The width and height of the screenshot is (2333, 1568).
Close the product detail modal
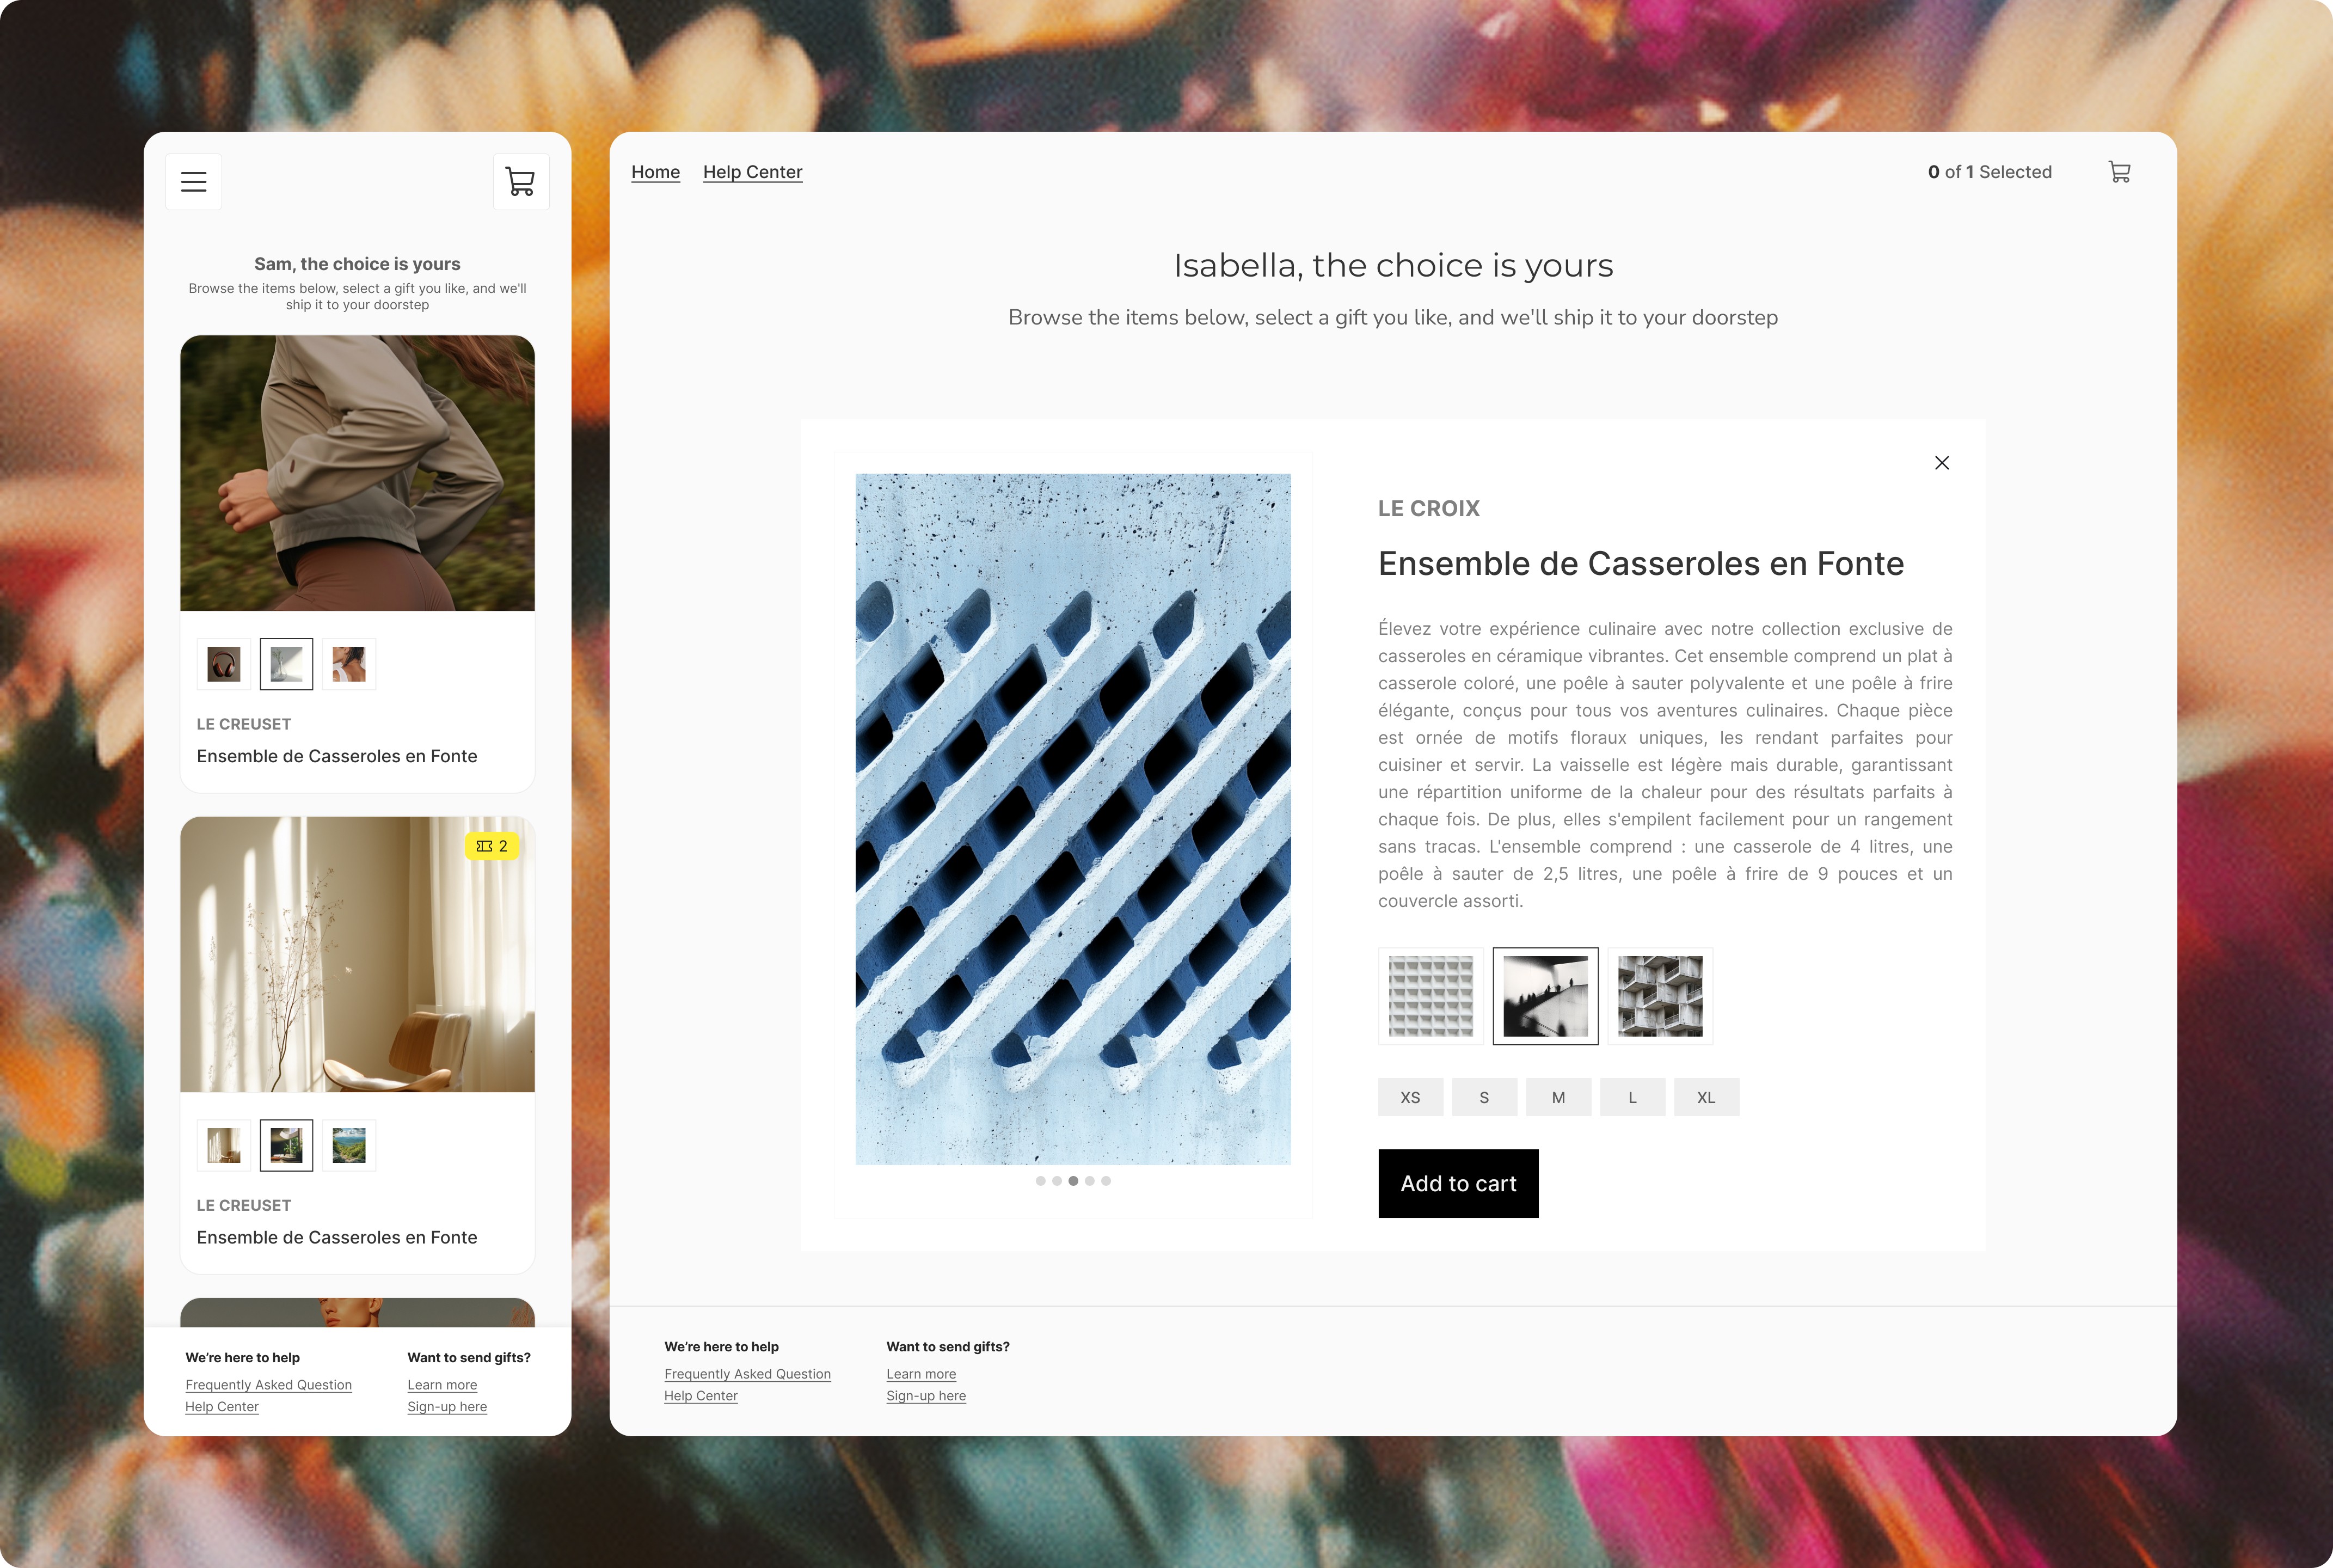[1941, 463]
